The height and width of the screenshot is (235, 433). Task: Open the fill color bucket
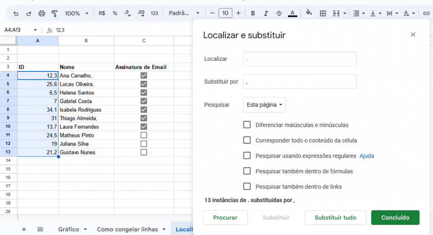click(x=309, y=13)
